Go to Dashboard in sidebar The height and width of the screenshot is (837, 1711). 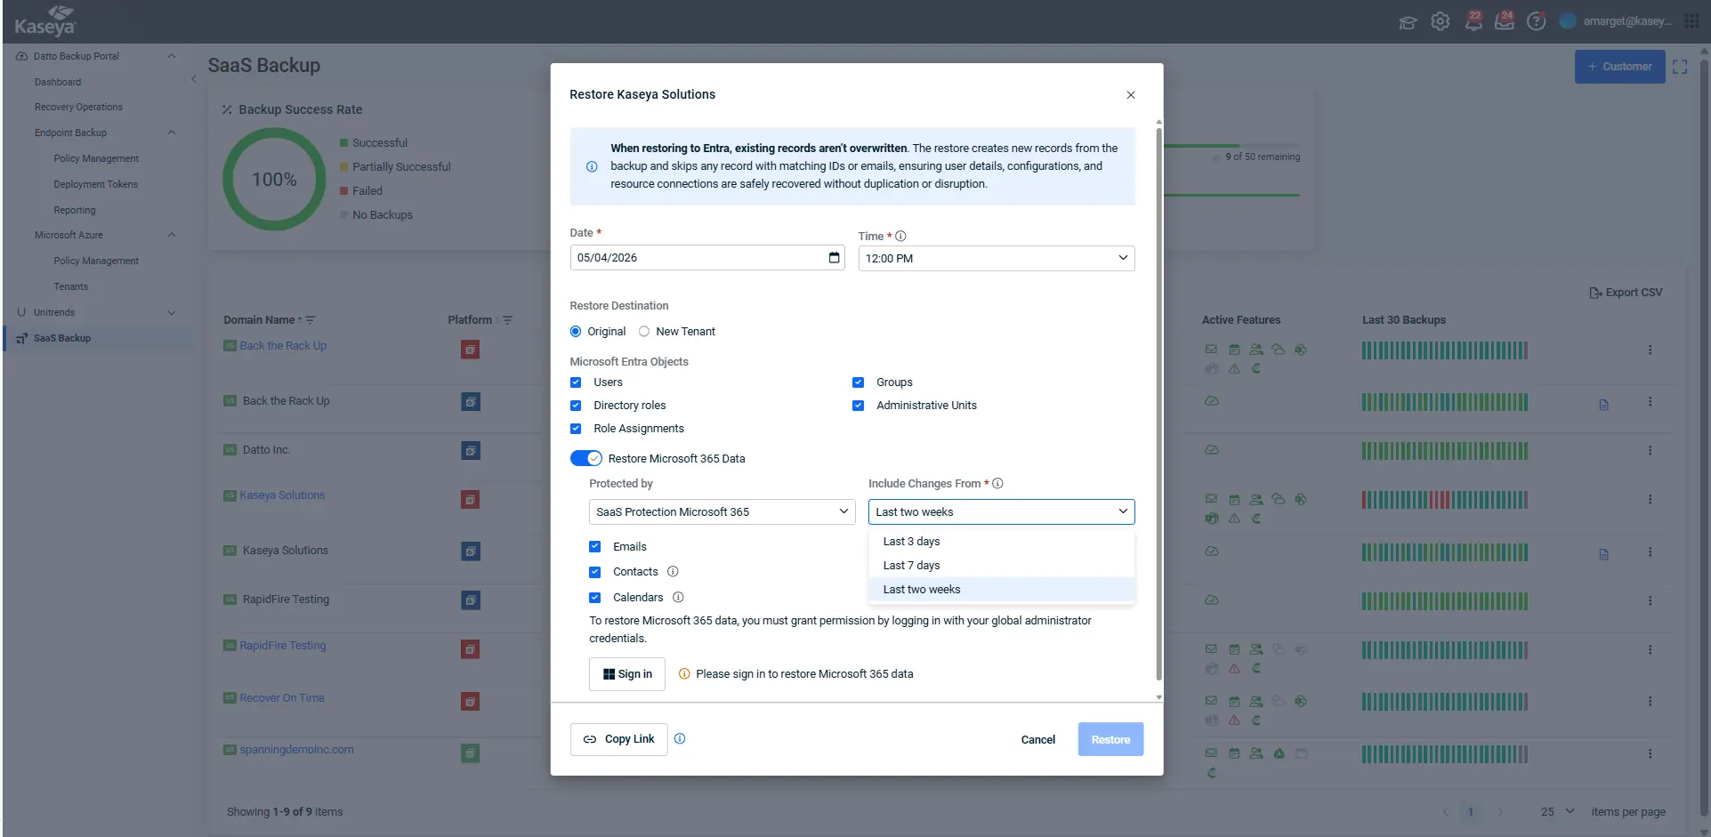click(58, 82)
